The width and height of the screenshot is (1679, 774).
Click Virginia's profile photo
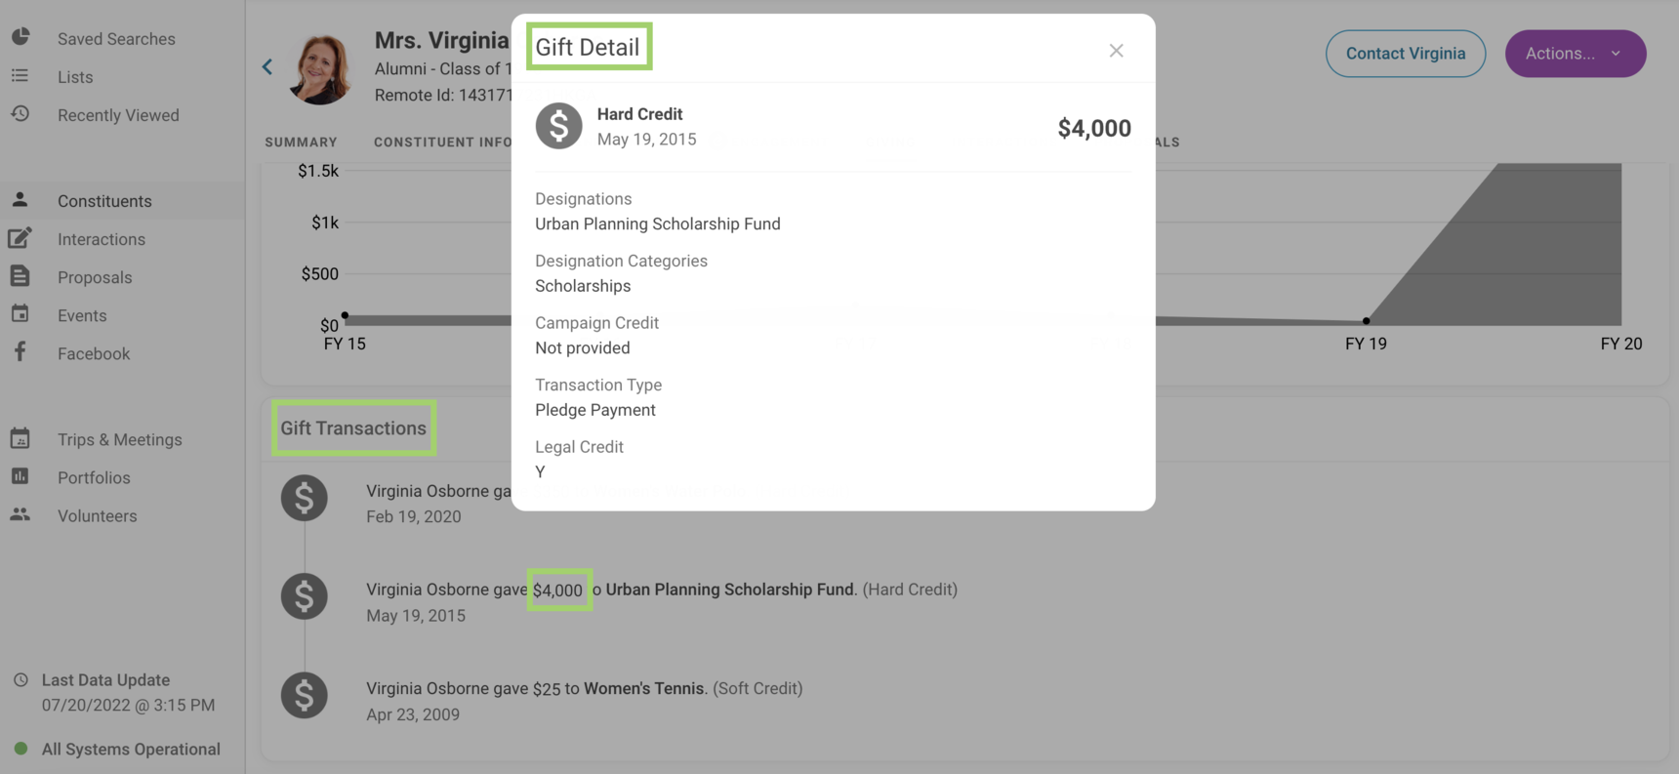click(319, 66)
